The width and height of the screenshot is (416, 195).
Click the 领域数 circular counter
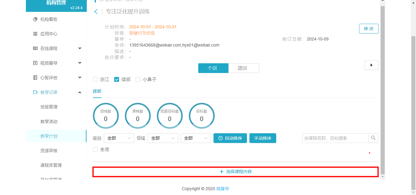(x=106, y=116)
